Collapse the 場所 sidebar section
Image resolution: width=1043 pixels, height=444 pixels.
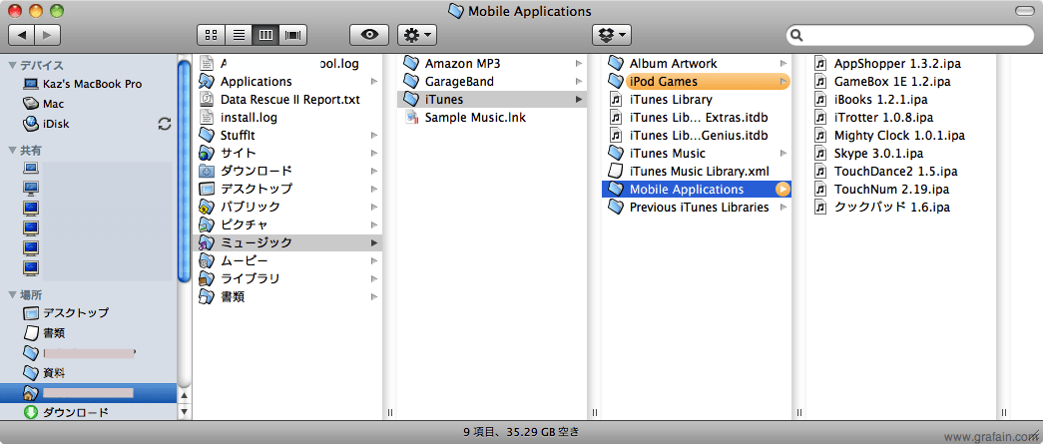(12, 294)
